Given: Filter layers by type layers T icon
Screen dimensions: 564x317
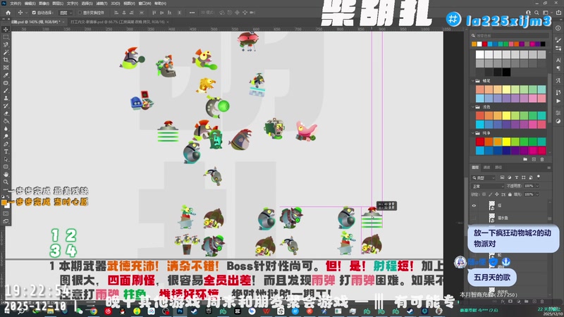Looking at the screenshot, I should (x=517, y=178).
